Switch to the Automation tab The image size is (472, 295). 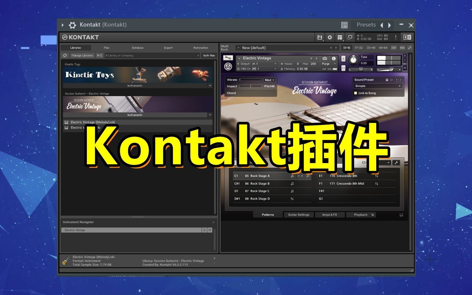click(x=201, y=48)
